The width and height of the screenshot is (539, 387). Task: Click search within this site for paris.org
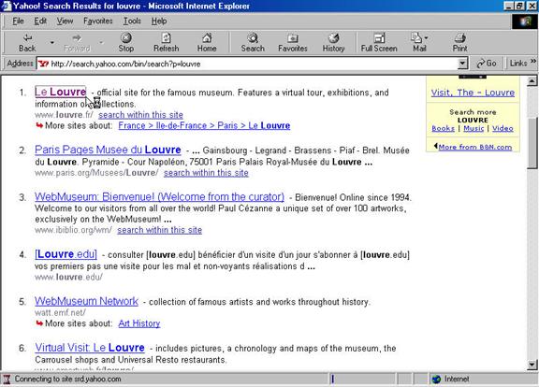[x=206, y=173]
